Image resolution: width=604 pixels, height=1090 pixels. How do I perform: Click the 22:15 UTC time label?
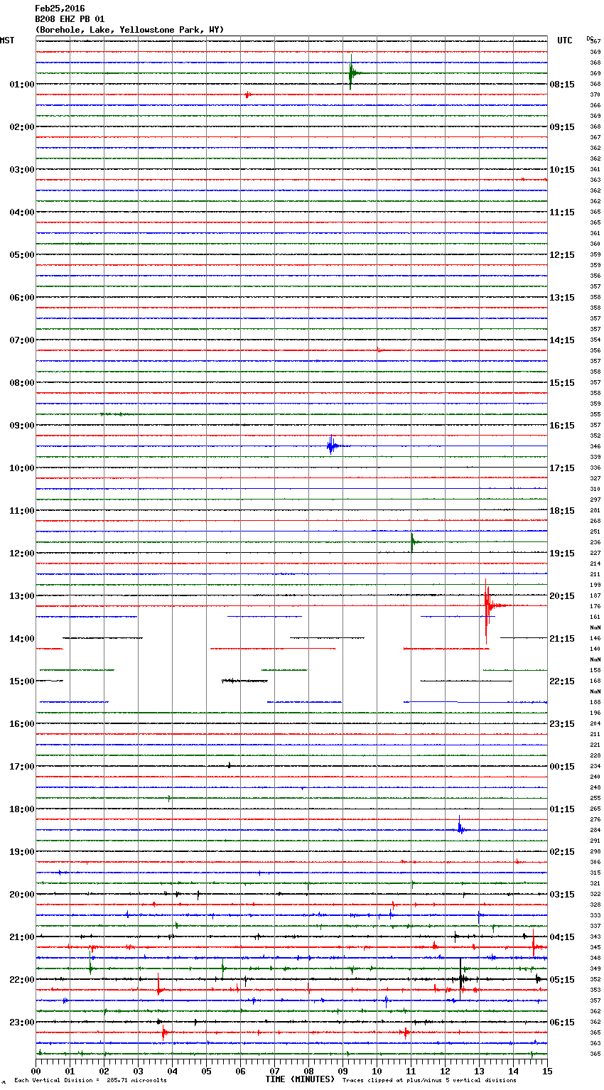tap(562, 681)
